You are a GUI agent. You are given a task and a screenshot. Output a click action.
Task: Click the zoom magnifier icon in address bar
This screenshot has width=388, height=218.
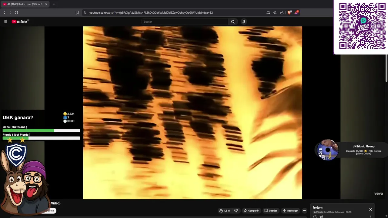[275, 12]
